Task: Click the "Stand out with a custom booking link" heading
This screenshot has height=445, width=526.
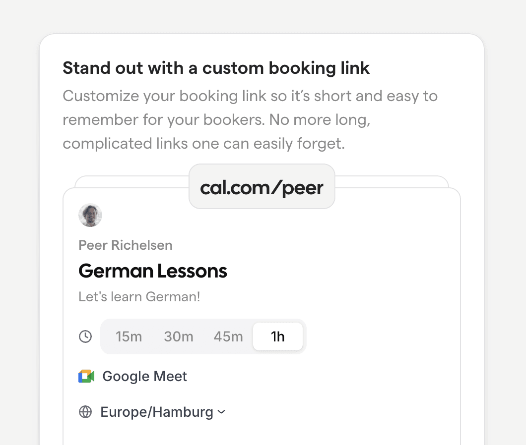Action: [216, 68]
